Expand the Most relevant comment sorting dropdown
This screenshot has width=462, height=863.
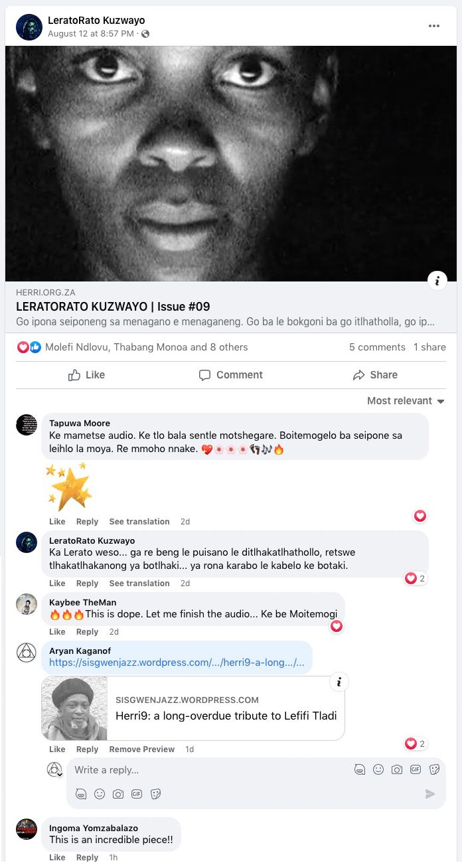click(406, 401)
